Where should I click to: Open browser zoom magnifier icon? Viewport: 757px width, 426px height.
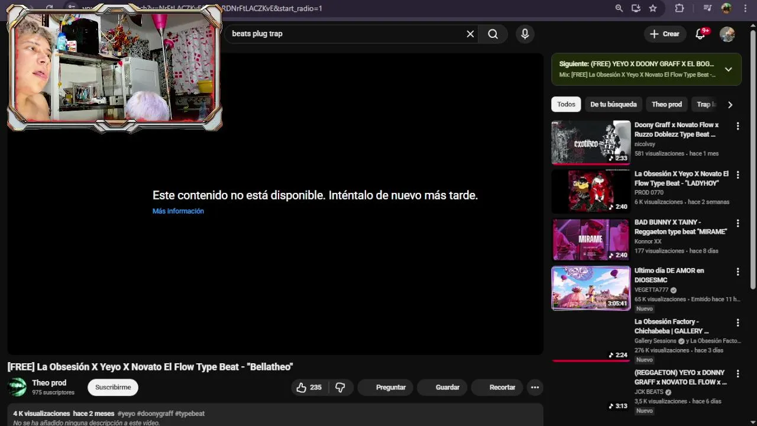coord(619,8)
